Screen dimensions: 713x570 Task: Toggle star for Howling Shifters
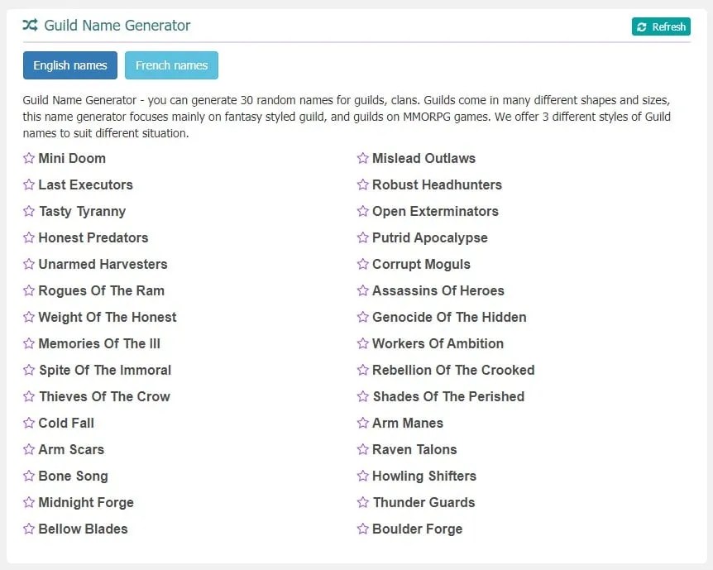pyautogui.click(x=362, y=476)
